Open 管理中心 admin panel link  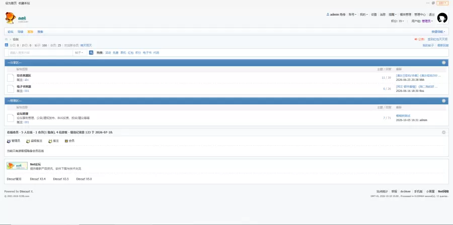click(420, 14)
